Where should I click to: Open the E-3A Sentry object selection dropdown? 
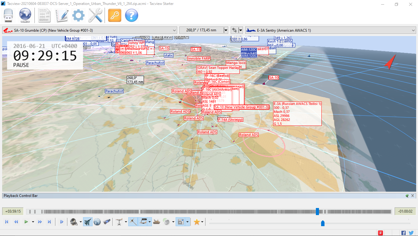tap(331, 30)
